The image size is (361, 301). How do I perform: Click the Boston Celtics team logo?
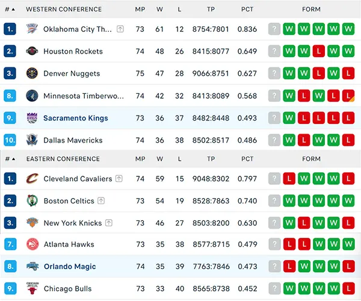[x=32, y=200]
